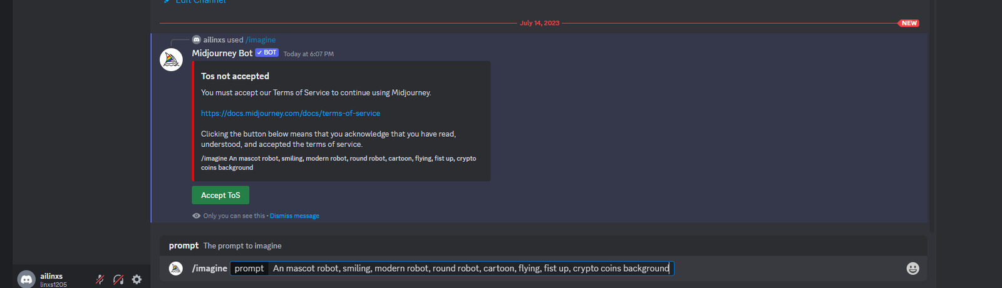Toggle the deafen headphones icon
The height and width of the screenshot is (288, 1002).
click(x=118, y=280)
